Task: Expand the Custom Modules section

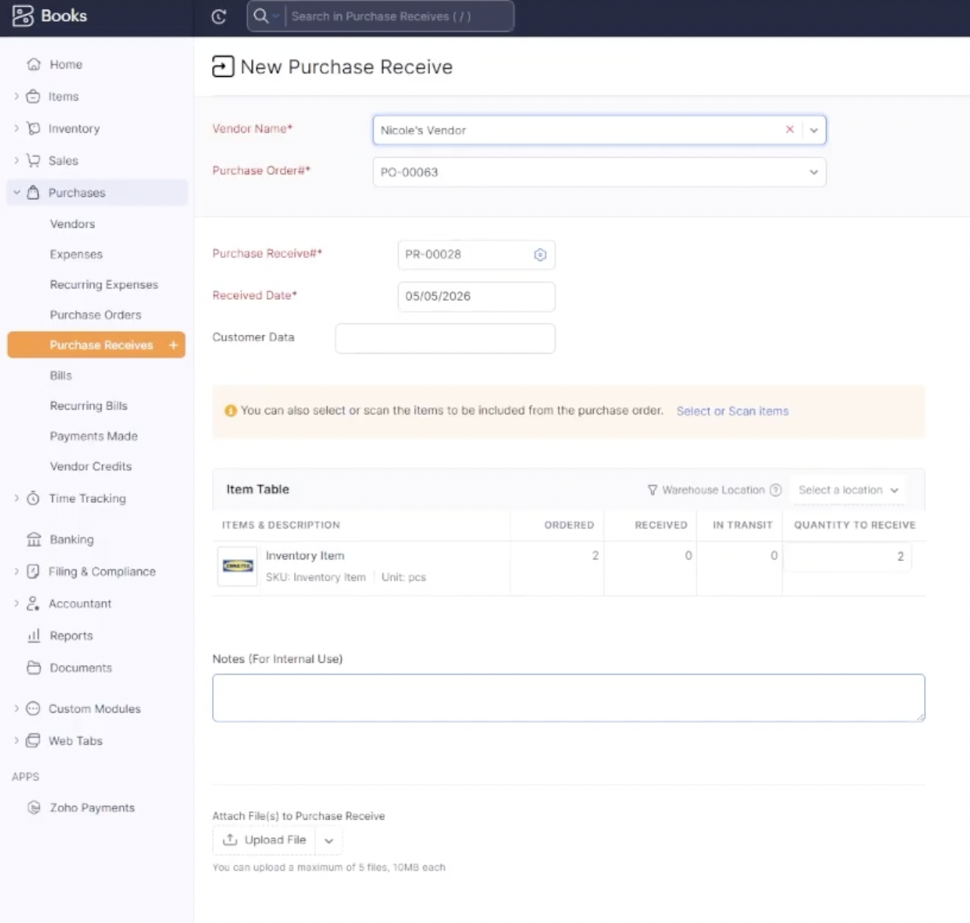Action: pos(16,709)
